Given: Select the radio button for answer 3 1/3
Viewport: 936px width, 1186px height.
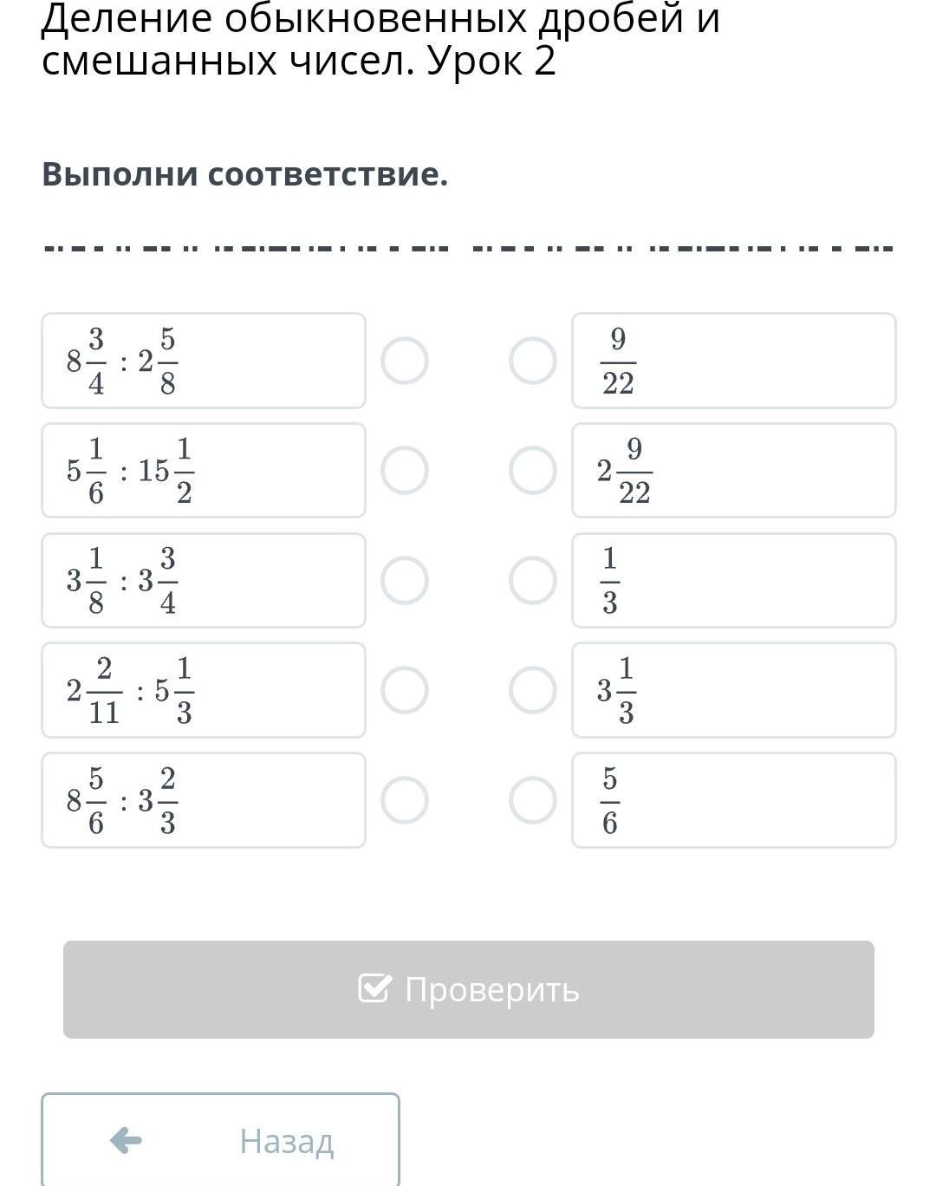Looking at the screenshot, I should tap(533, 690).
